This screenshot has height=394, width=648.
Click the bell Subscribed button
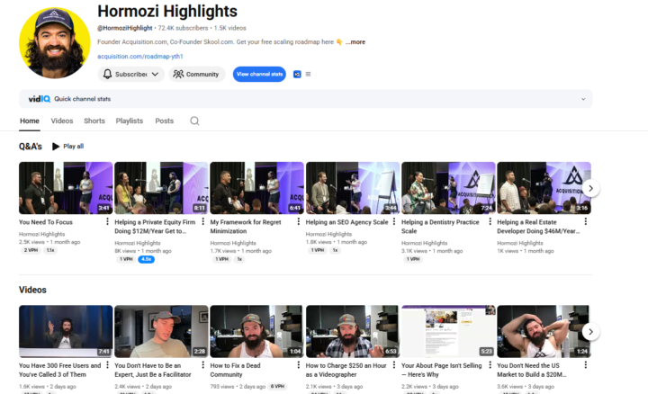coord(130,75)
